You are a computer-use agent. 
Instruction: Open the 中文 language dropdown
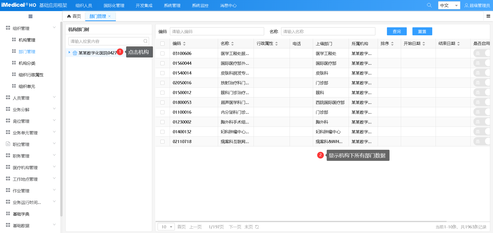pyautogui.click(x=449, y=5)
